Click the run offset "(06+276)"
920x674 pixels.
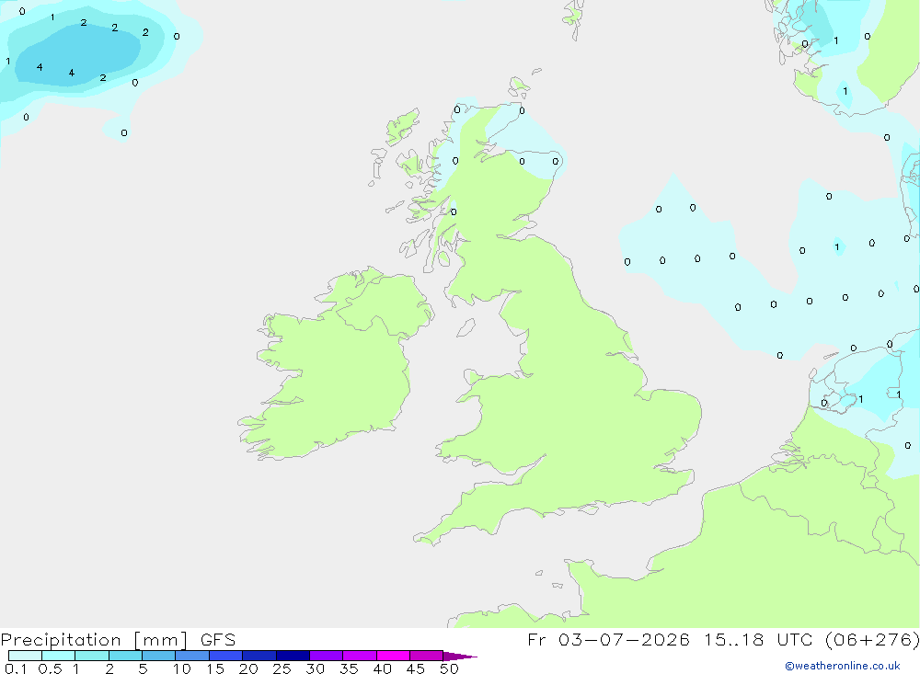pyautogui.click(x=872, y=639)
